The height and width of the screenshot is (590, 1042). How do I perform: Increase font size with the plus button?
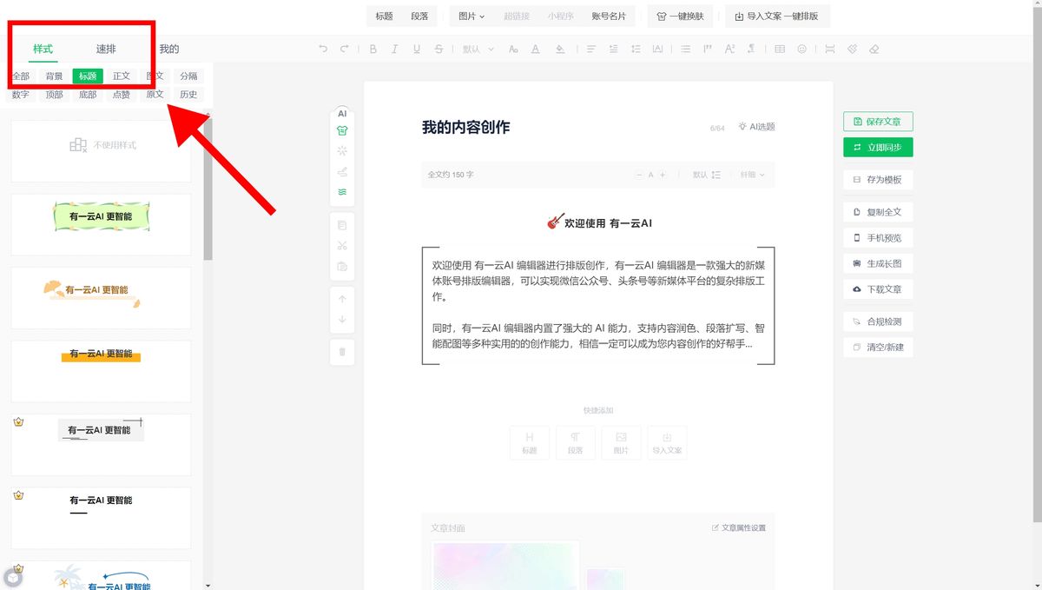coord(663,175)
